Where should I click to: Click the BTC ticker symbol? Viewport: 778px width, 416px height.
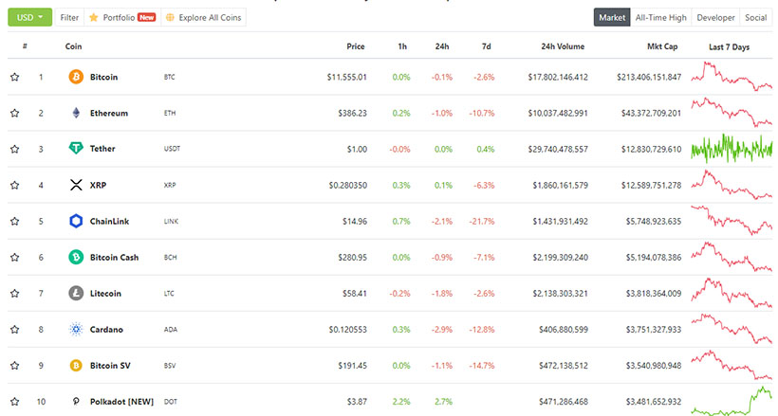point(169,77)
